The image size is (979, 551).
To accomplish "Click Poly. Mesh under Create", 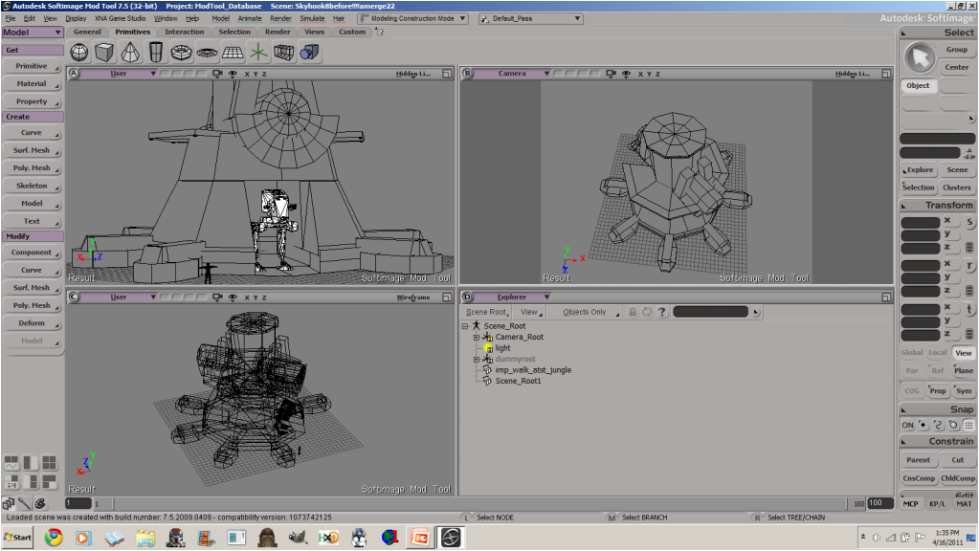I will pos(32,167).
